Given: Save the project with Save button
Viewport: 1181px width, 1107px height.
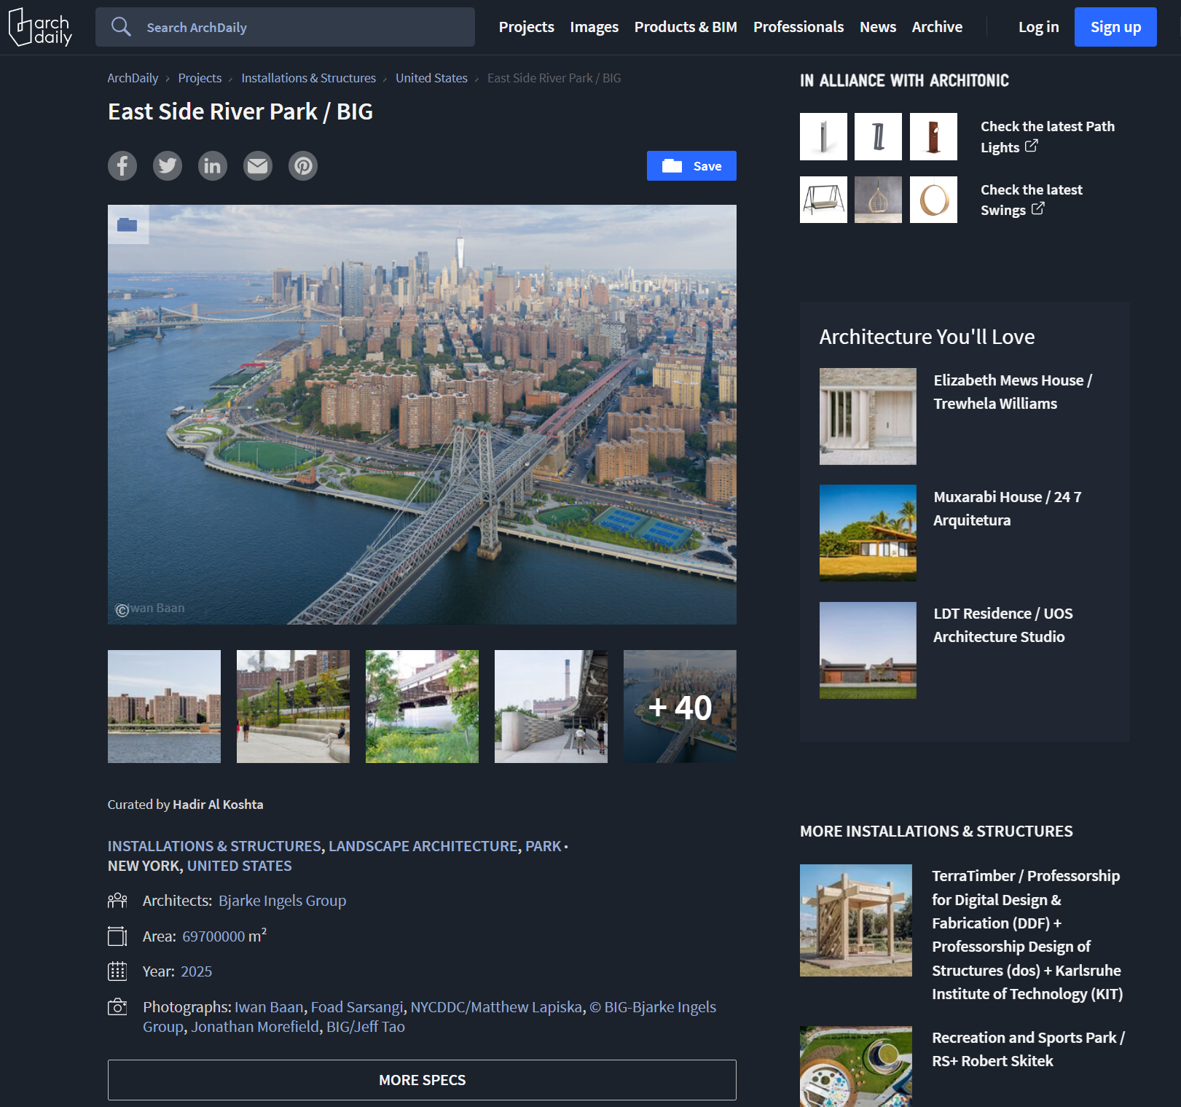Looking at the screenshot, I should click(x=691, y=166).
